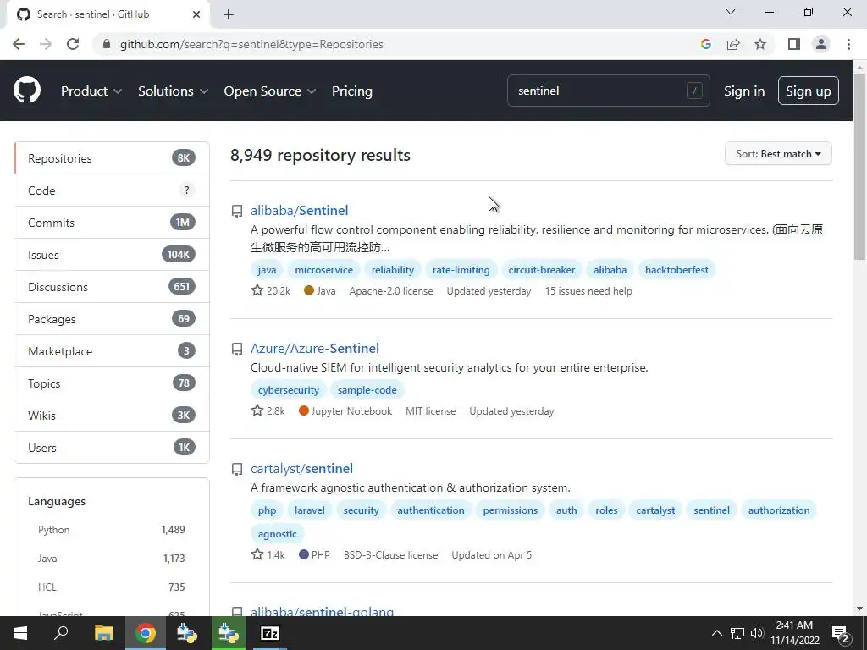Click the cybersecurity topic tag
867x650 pixels.
coord(289,389)
